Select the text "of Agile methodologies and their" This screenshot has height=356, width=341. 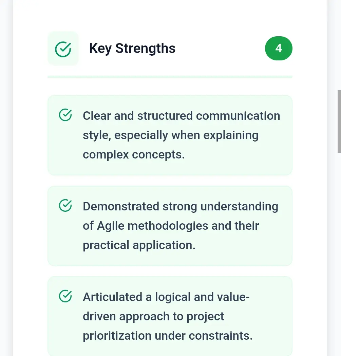point(171,226)
